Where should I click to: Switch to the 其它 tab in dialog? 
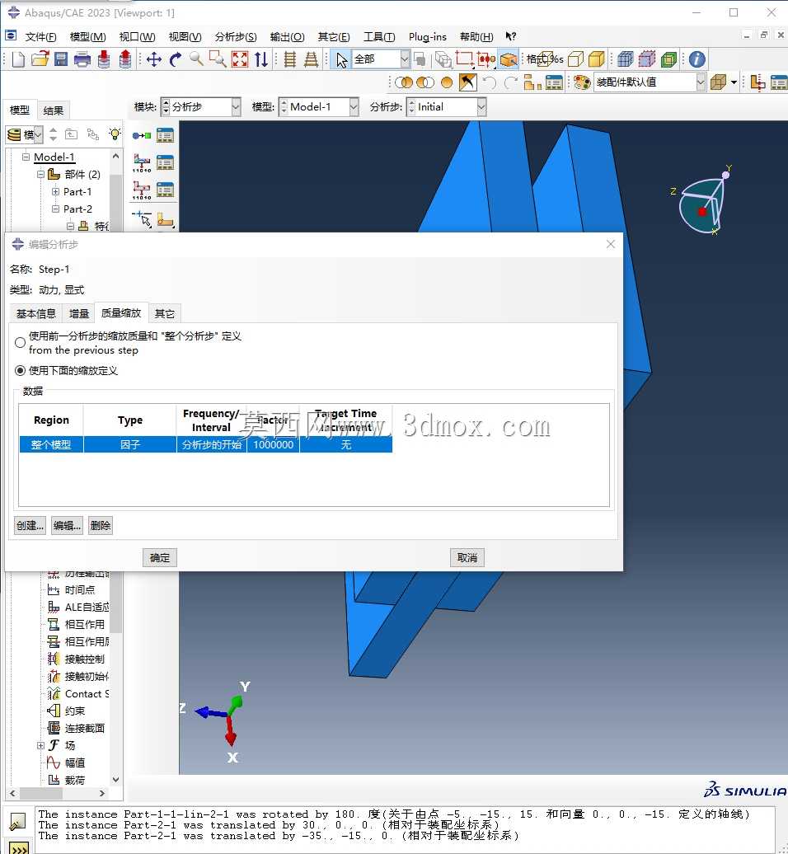pyautogui.click(x=165, y=314)
